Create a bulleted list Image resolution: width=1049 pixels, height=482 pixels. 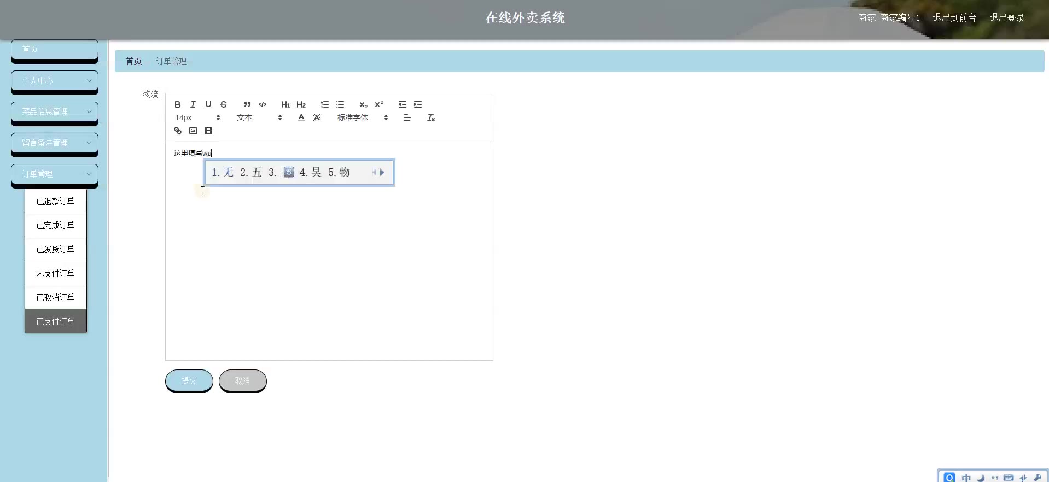[x=340, y=104]
